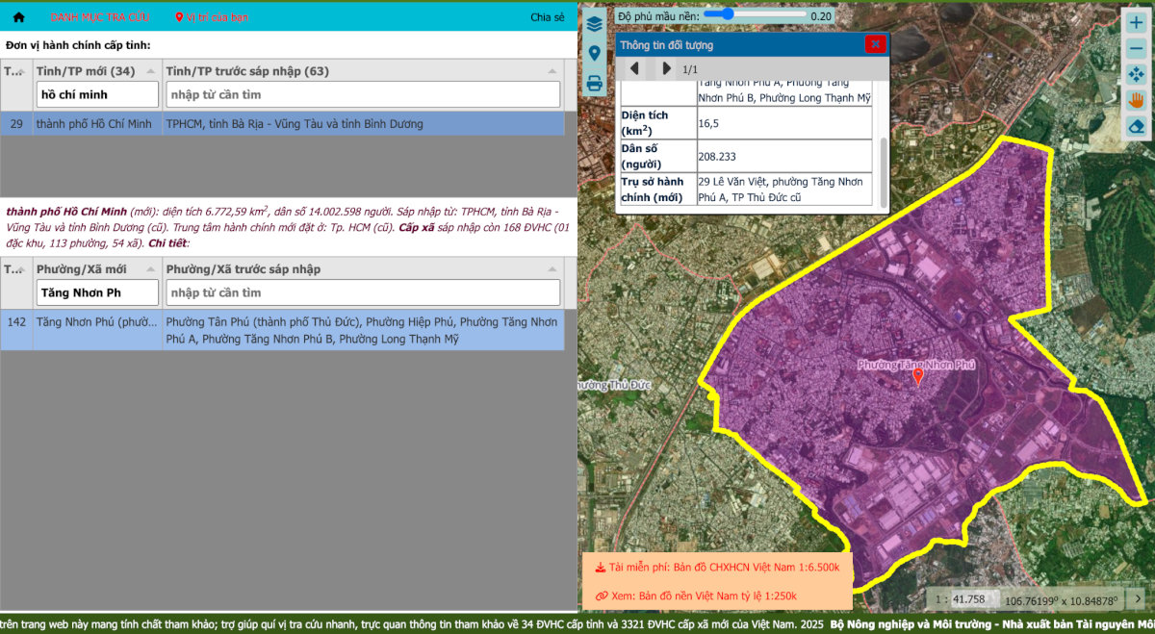This screenshot has height=634, width=1155.
Task: Select the pan hand tool
Action: (1137, 100)
